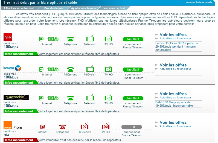218x143 pixels.
Task: Click Orange row crossed-out Internet icon
Action: pyautogui.click(x=43, y=127)
